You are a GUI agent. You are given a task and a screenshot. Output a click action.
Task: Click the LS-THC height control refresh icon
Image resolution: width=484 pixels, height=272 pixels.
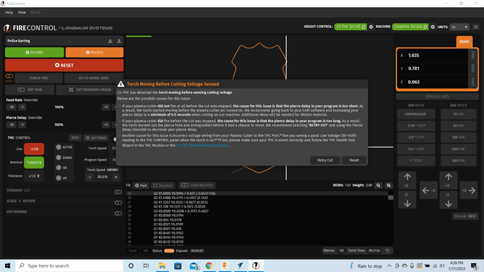(363, 27)
